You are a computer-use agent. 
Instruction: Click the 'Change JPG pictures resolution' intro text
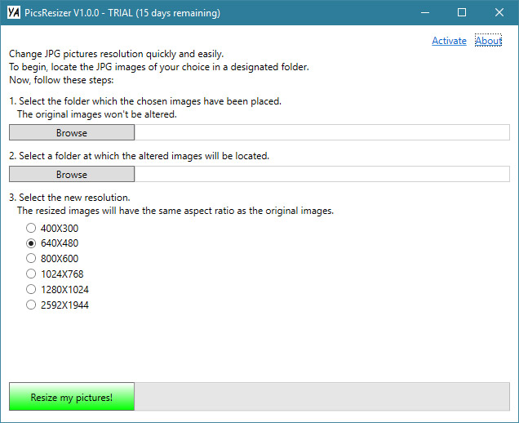tap(116, 54)
